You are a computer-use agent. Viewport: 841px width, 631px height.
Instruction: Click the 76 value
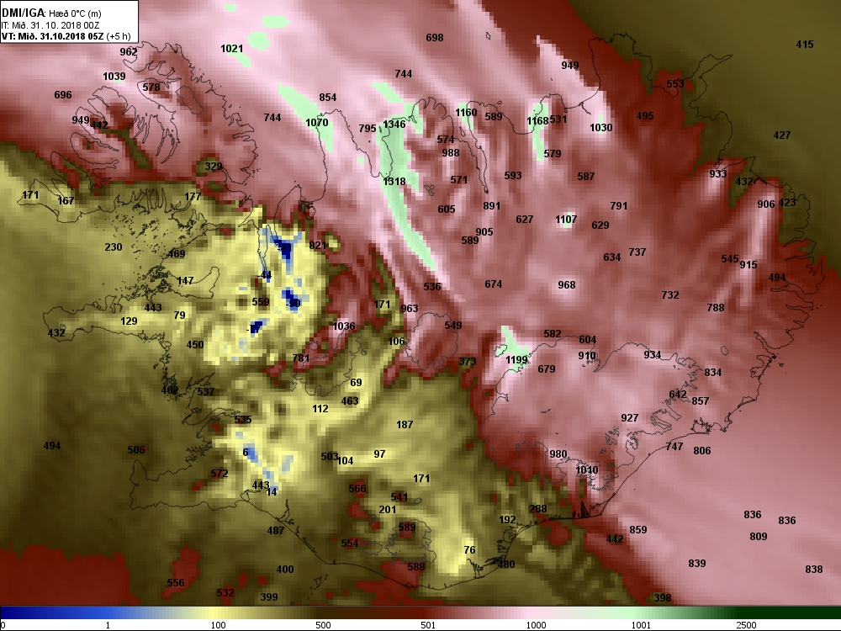tap(469, 550)
